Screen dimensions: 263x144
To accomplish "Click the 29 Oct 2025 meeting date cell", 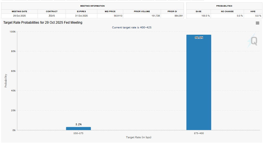I will pyautogui.click(x=19, y=16).
